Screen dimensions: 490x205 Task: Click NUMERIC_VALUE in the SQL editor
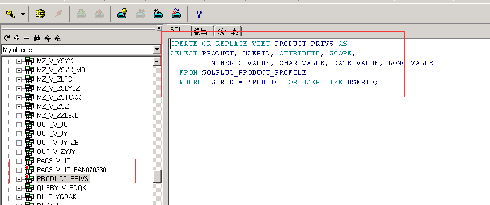pos(240,63)
